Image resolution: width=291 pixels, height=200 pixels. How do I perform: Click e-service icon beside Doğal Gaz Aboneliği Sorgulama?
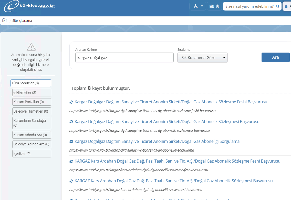(x=71, y=142)
